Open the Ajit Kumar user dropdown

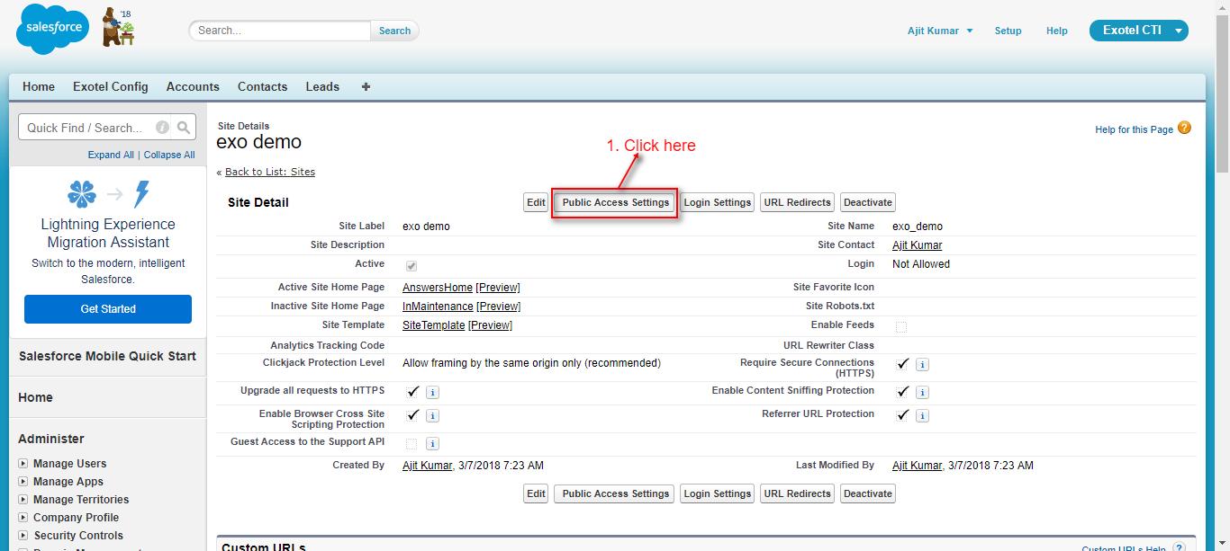click(x=940, y=31)
